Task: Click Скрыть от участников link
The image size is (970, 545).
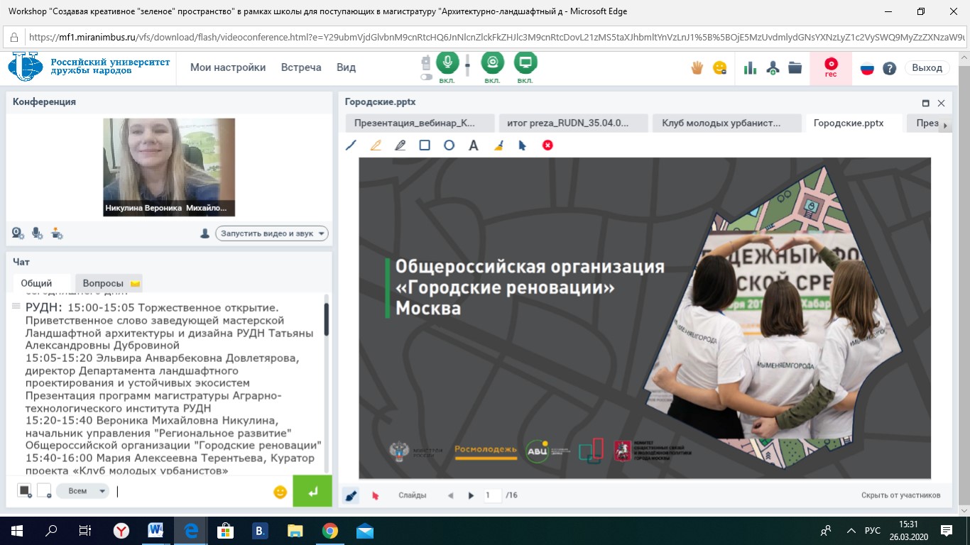Action: [x=901, y=495]
